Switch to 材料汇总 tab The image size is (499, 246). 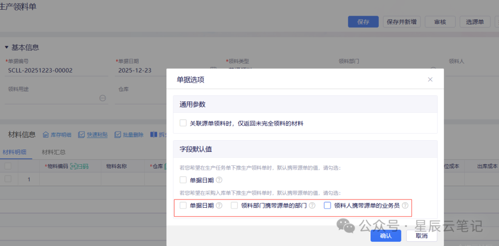coord(54,152)
